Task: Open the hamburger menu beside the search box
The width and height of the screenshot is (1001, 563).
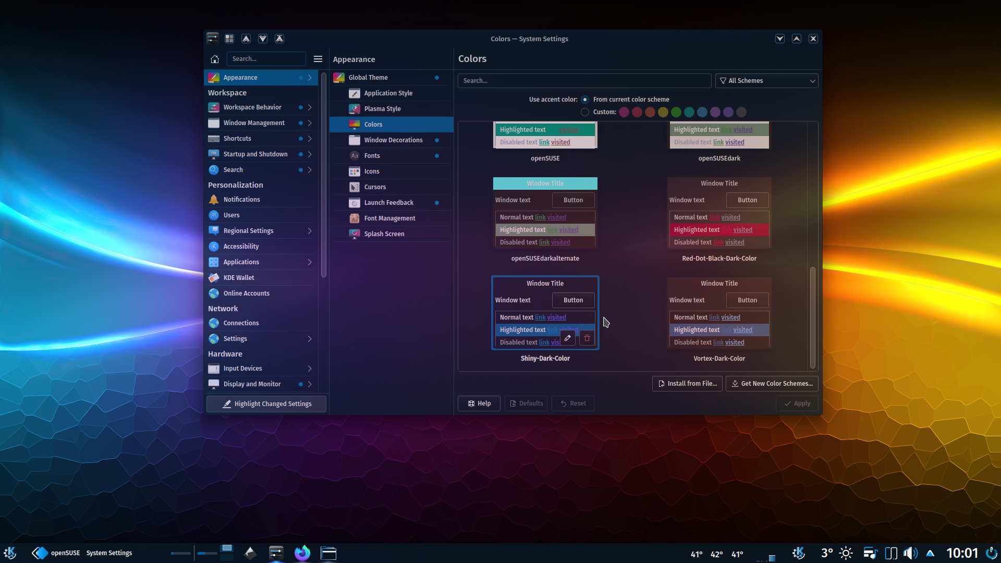Action: (x=318, y=59)
